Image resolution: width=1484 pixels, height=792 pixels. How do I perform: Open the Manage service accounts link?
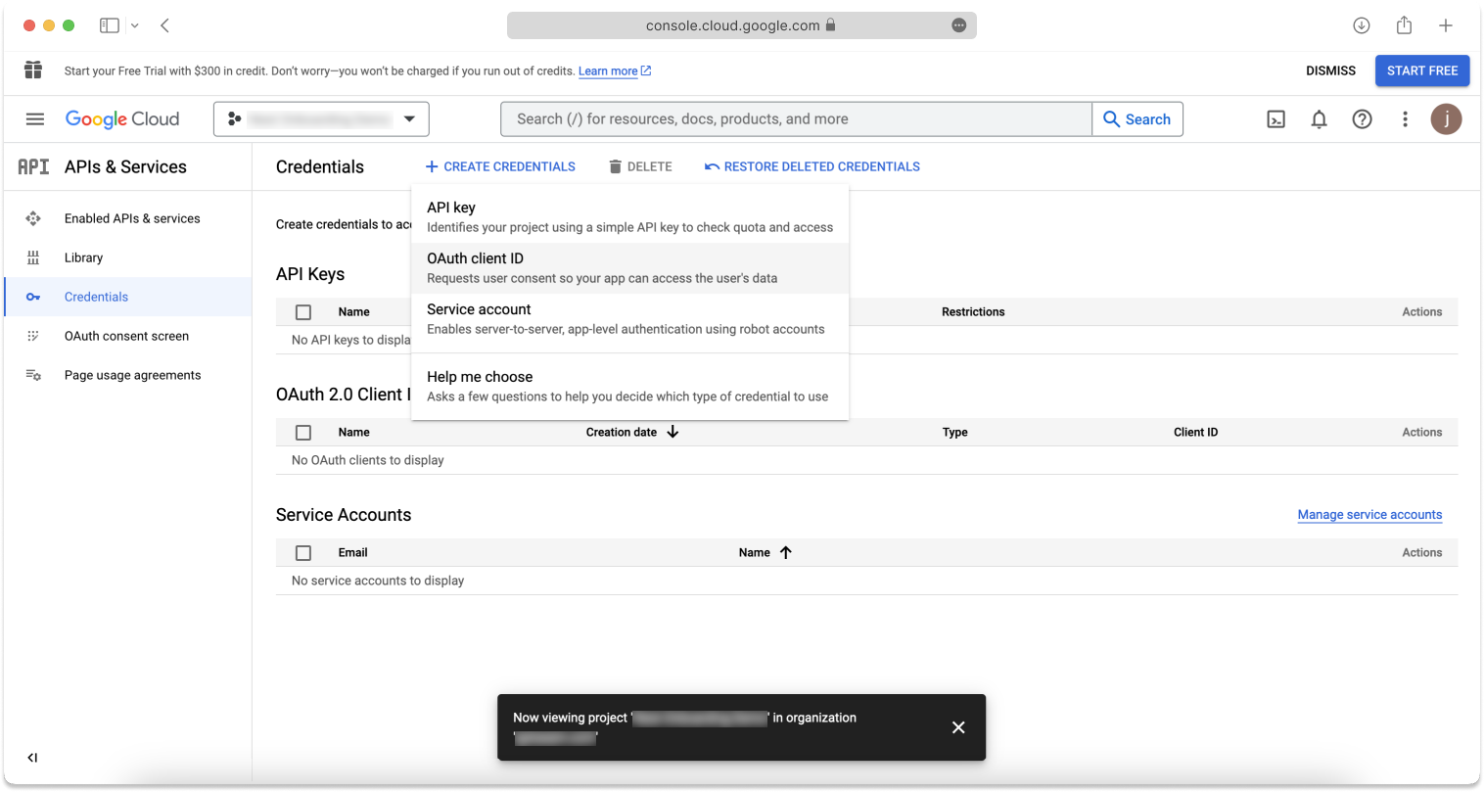pyautogui.click(x=1368, y=514)
